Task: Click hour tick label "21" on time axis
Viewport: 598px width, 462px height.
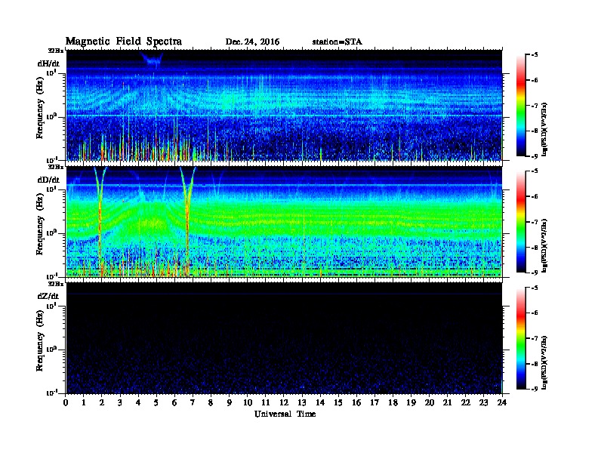Action: pos(447,402)
